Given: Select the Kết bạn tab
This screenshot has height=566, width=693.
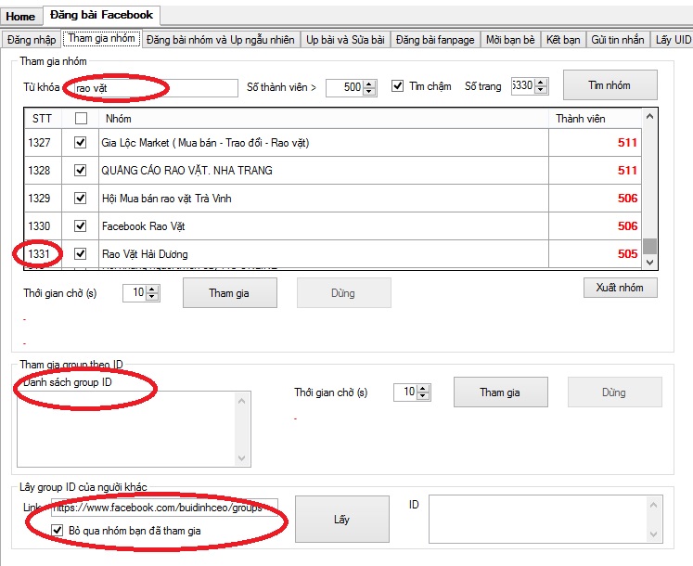Looking at the screenshot, I should tap(563, 40).
